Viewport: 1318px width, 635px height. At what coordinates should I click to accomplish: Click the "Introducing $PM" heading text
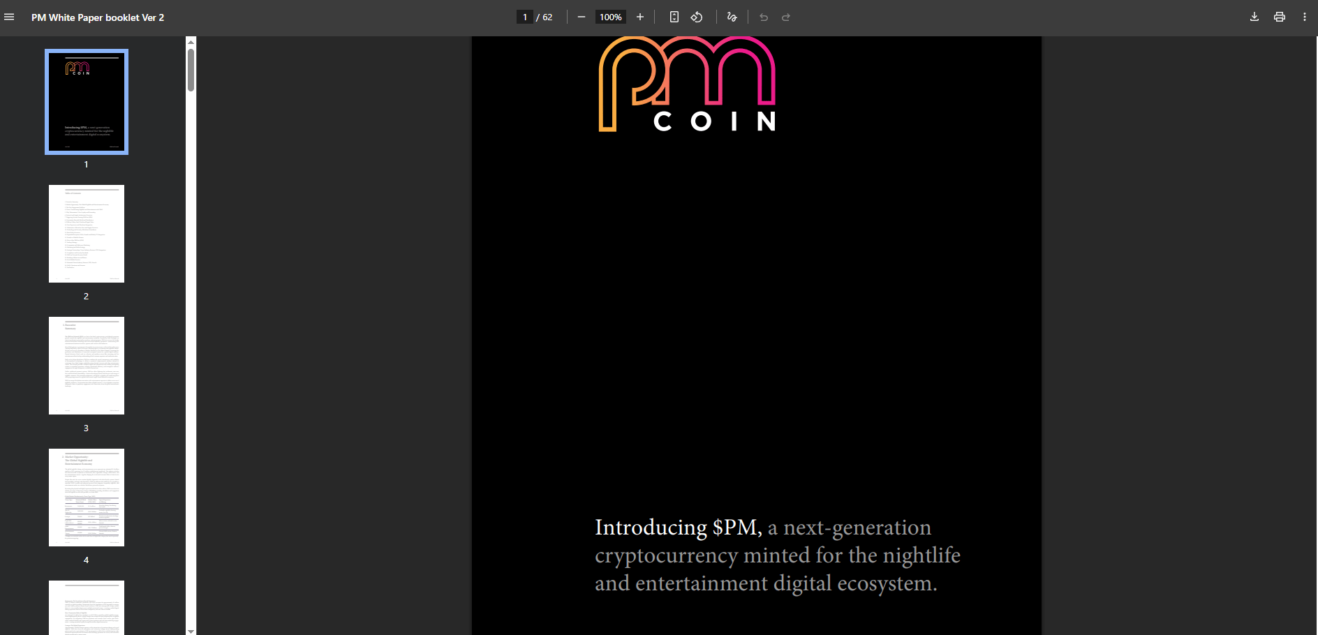click(x=678, y=528)
